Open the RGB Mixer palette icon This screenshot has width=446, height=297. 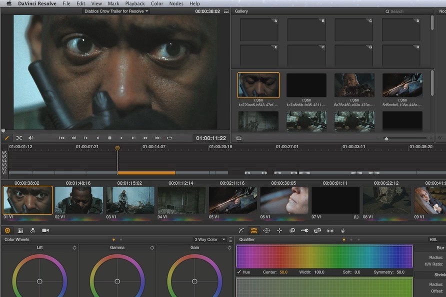tap(32, 231)
